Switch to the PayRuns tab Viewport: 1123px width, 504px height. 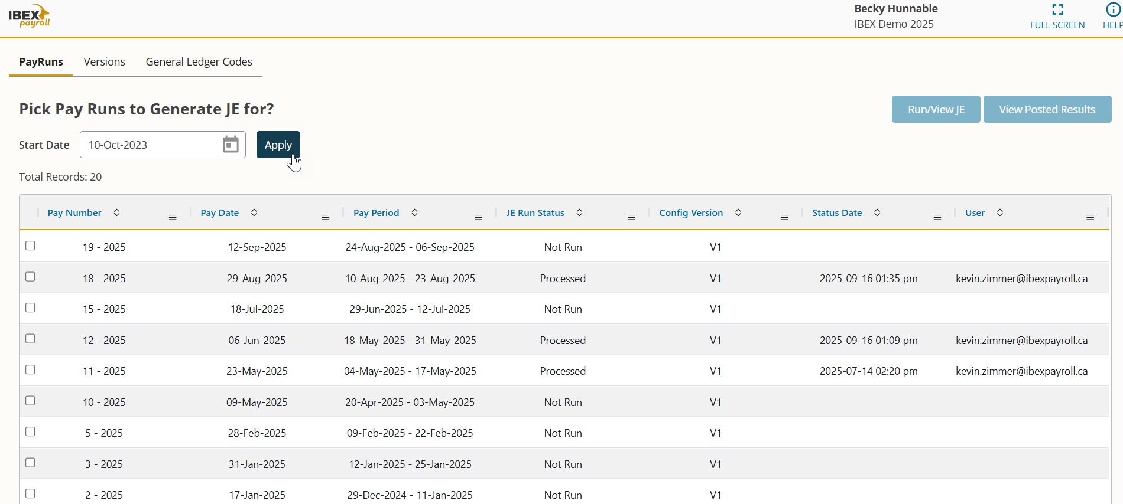(41, 62)
